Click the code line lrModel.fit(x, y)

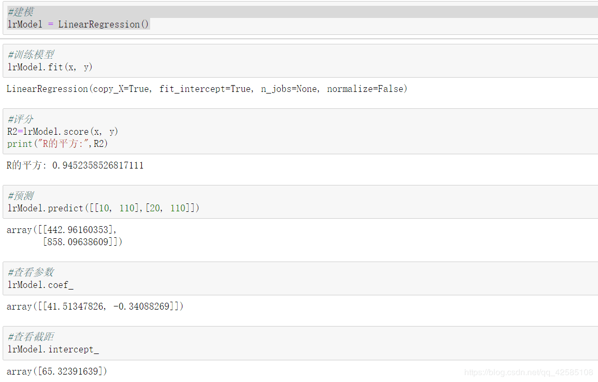click(x=50, y=67)
